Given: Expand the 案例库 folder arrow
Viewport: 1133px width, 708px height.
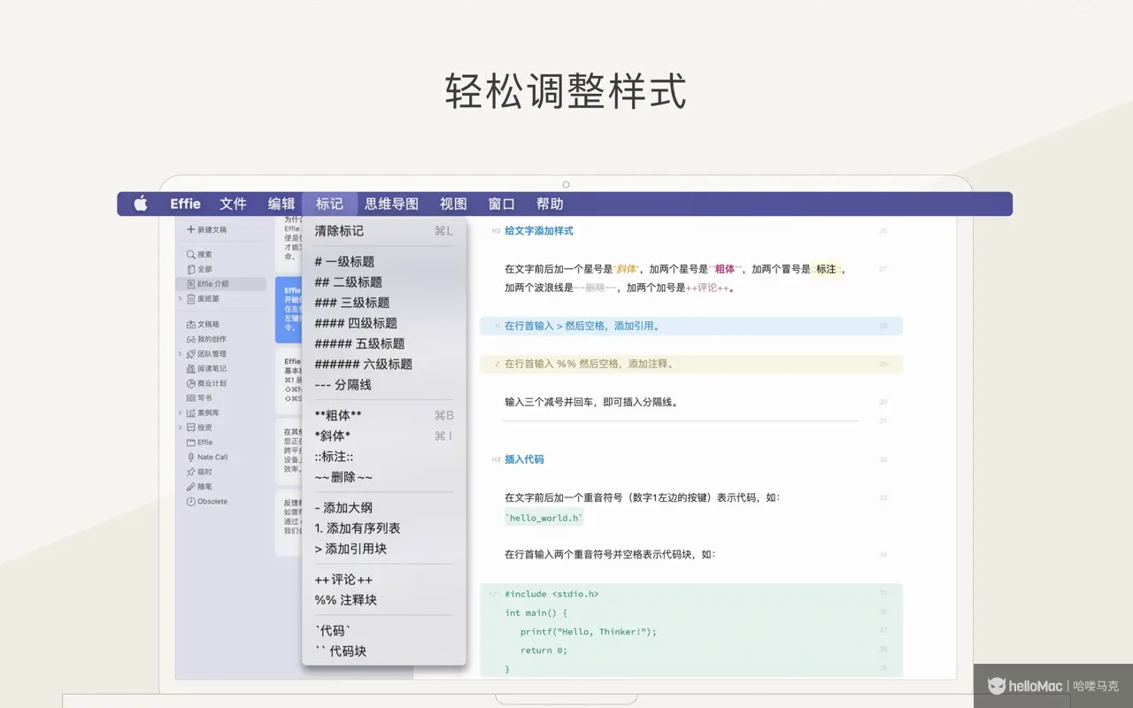Looking at the screenshot, I should coord(181,413).
